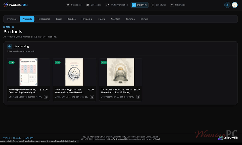Image resolution: width=242 pixels, height=145 pixels.
Task: Select the Products tab
Action: (27, 19)
